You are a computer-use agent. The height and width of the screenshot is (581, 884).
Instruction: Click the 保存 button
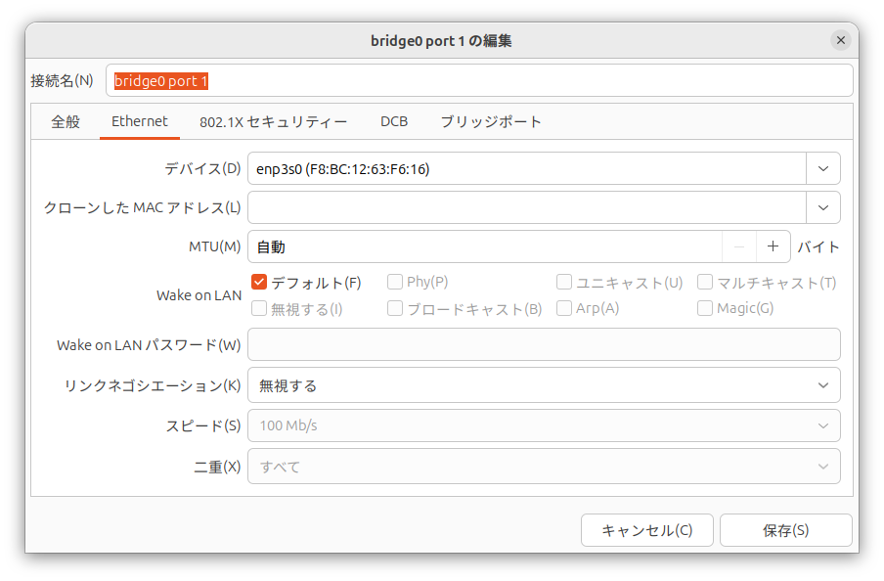785,530
